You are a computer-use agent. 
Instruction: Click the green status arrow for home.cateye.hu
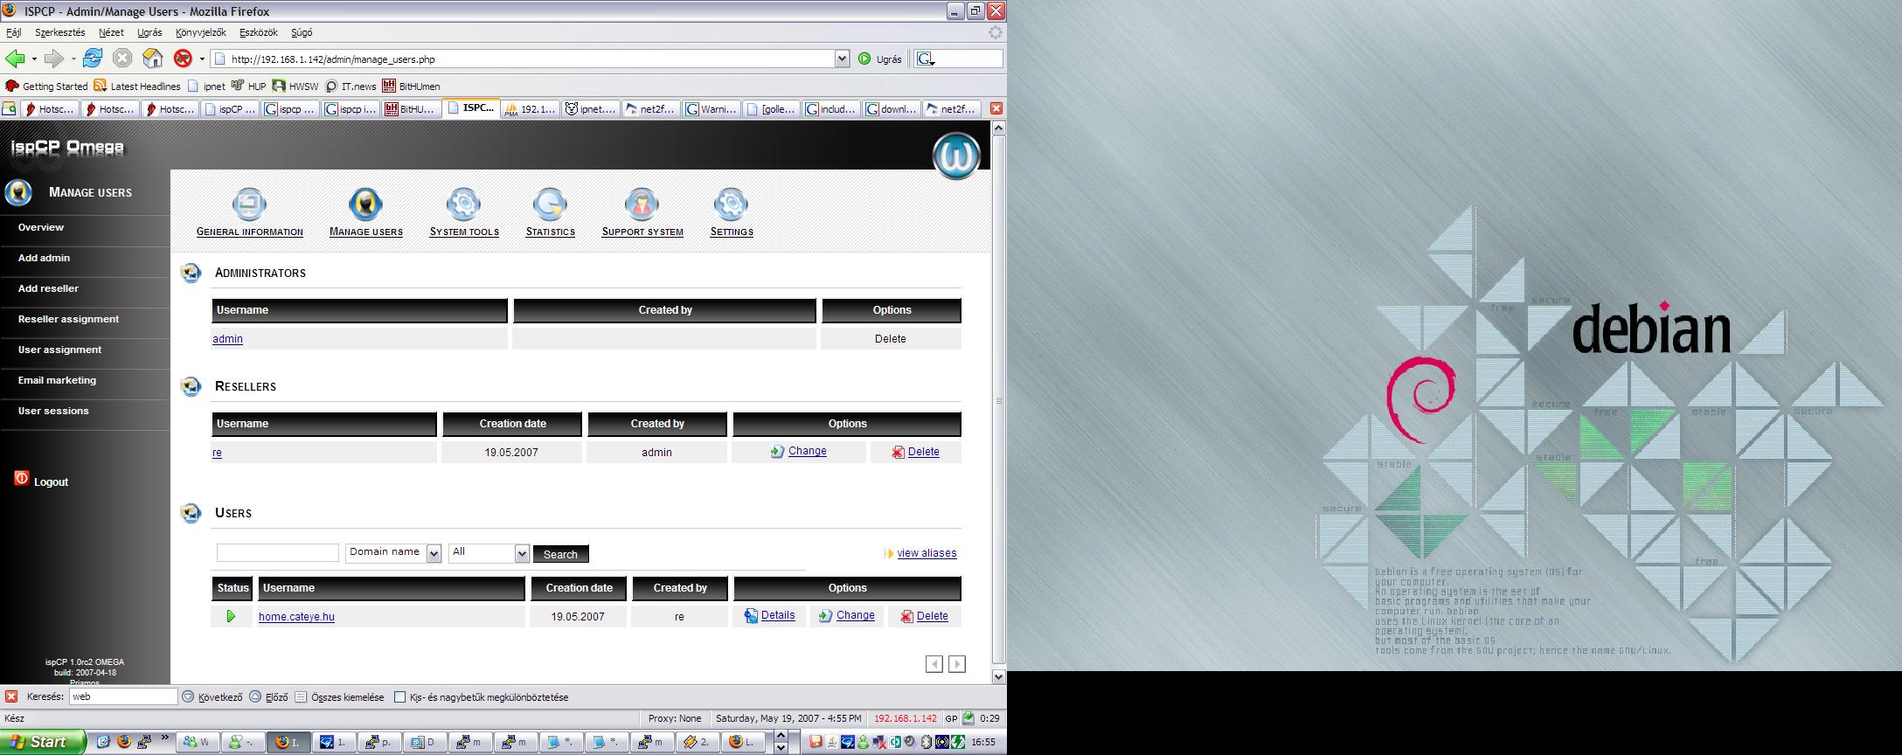pos(231,616)
